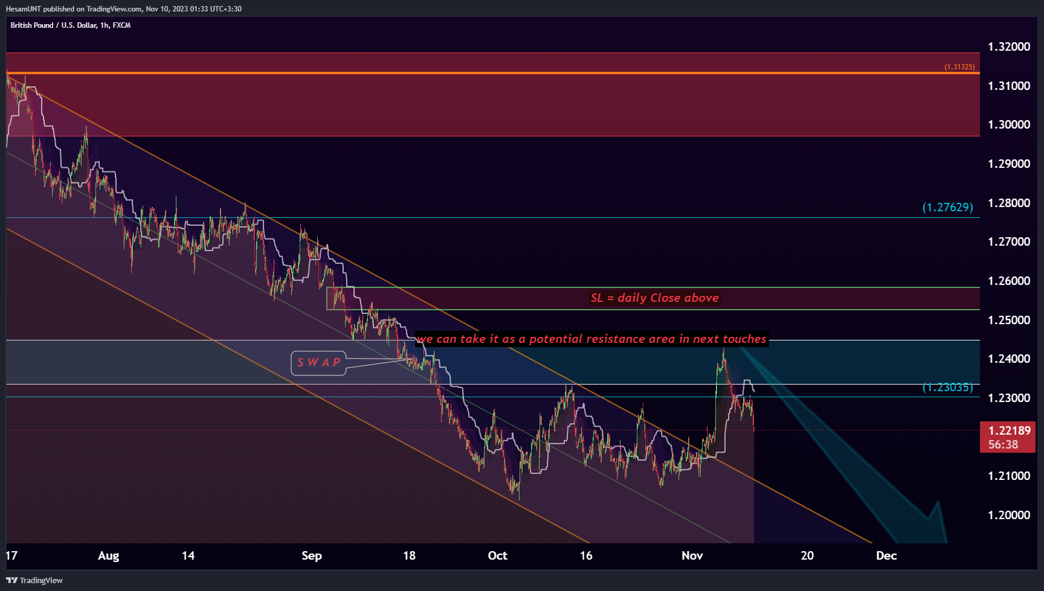The width and height of the screenshot is (1044, 591).
Task: Click the 1.32000 price axis label
Action: coord(1009,46)
